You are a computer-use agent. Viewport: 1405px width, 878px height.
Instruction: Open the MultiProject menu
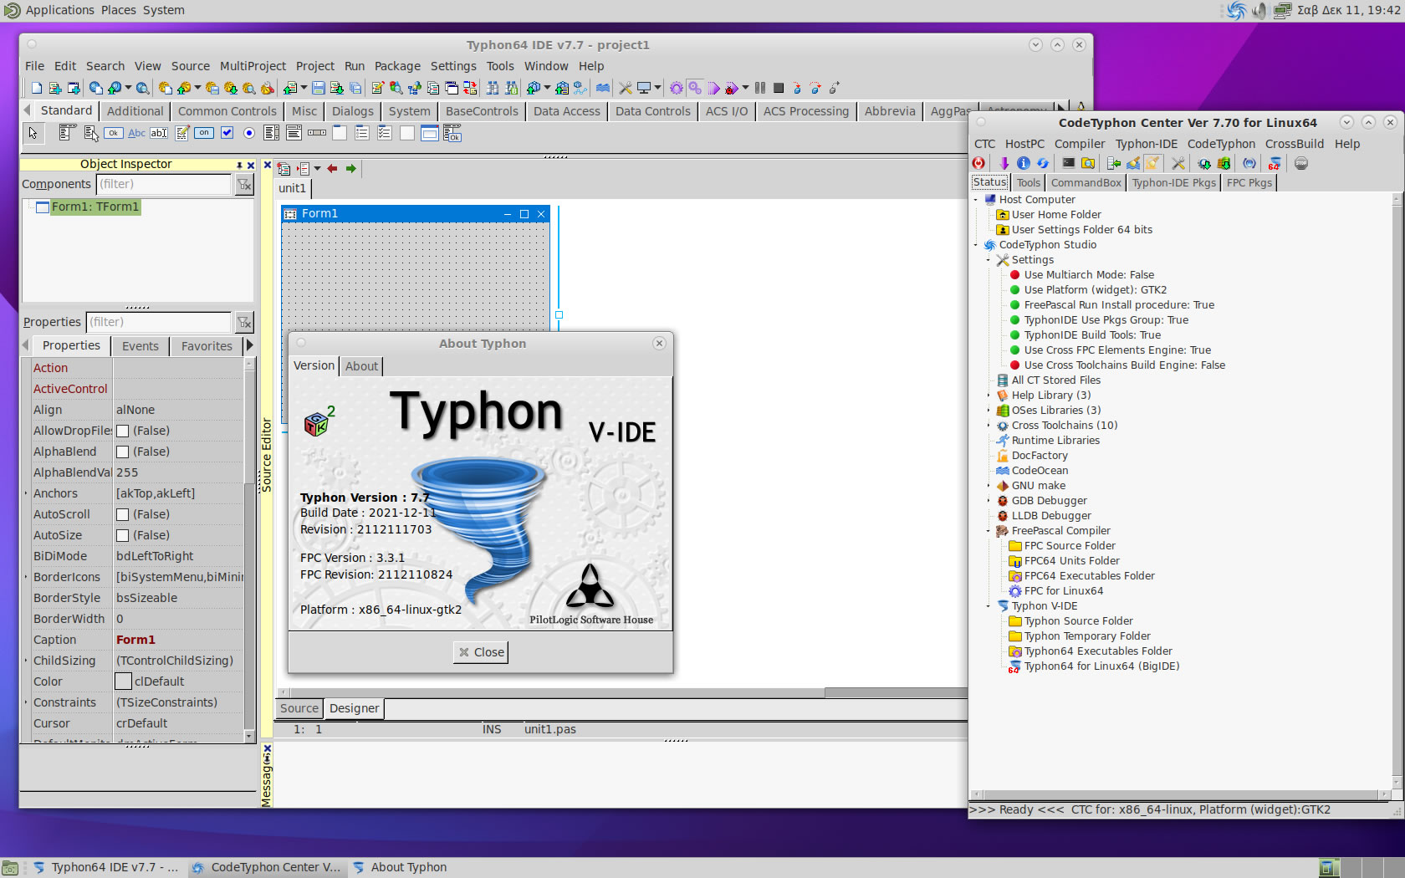[253, 66]
